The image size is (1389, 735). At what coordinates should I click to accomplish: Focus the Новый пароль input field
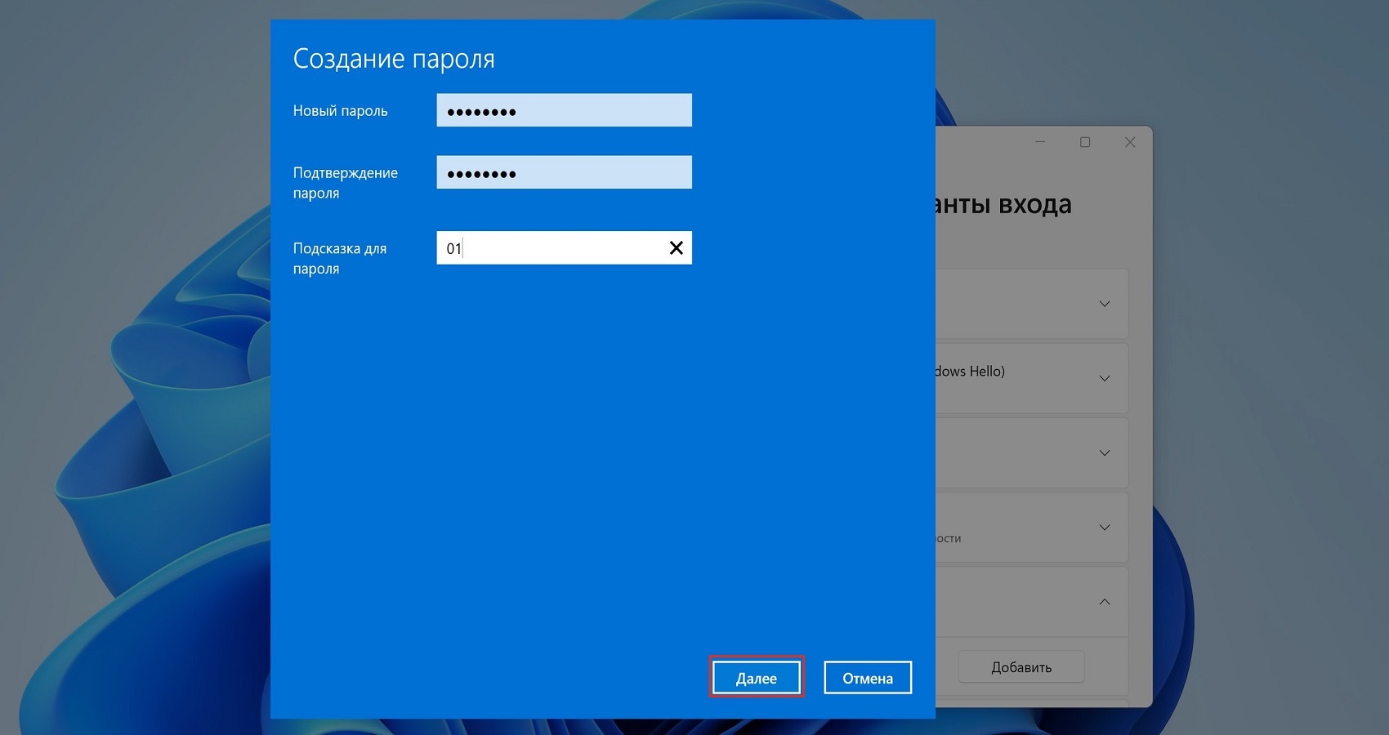pos(564,110)
